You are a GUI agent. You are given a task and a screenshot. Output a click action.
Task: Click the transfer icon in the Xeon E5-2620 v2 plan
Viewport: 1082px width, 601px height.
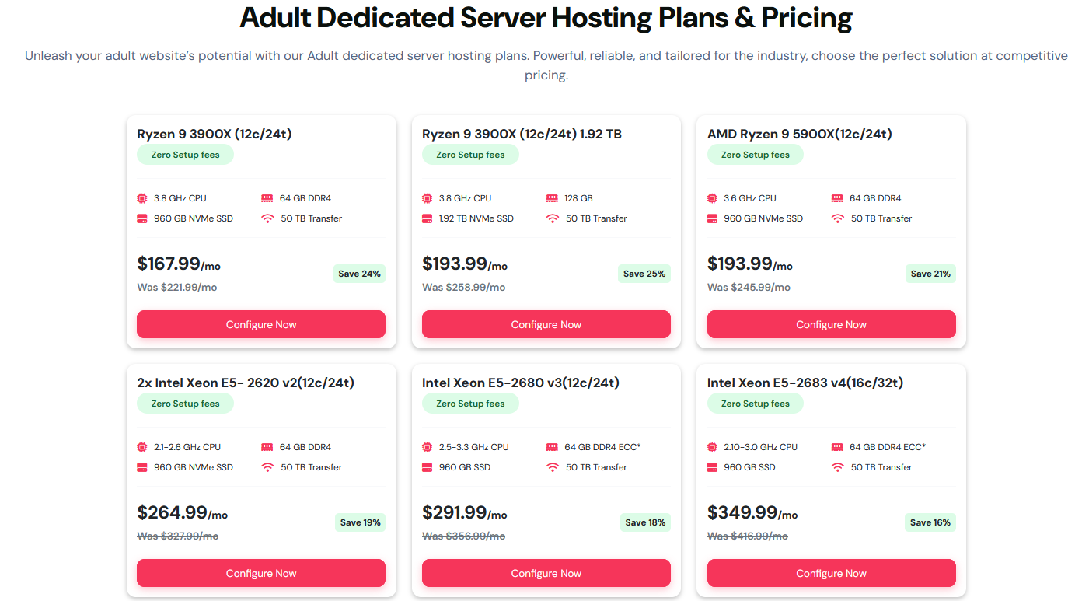(x=267, y=467)
